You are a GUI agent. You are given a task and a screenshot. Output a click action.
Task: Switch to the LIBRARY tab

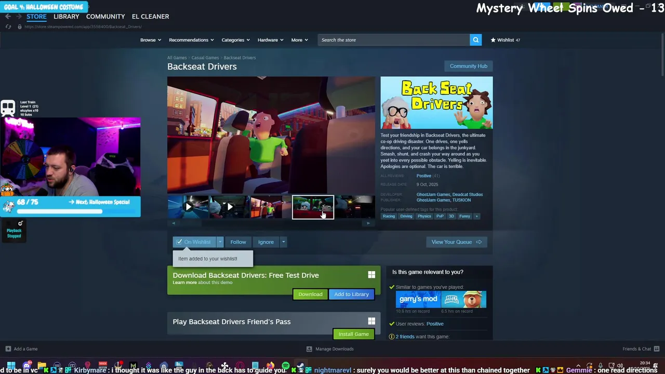[66, 17]
